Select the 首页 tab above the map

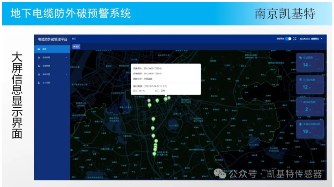pyautogui.click(x=76, y=46)
